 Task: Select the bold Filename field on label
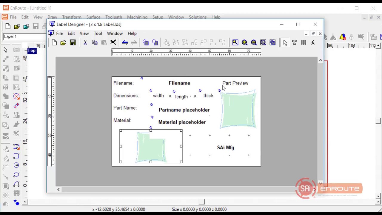[x=179, y=83]
